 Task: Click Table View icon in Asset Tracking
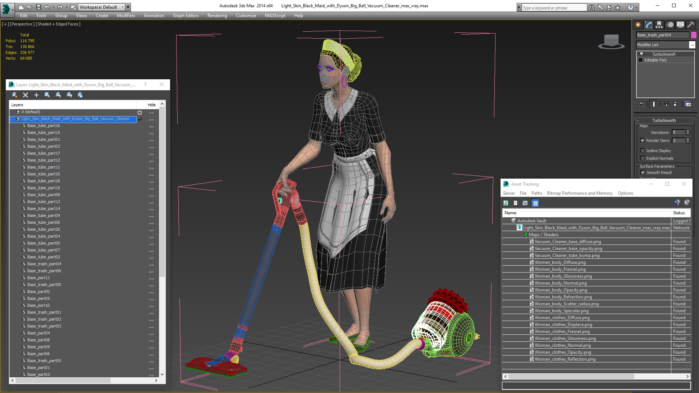[536, 203]
